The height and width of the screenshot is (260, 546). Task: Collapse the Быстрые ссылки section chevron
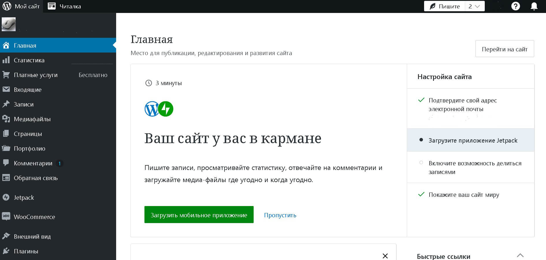point(520,255)
